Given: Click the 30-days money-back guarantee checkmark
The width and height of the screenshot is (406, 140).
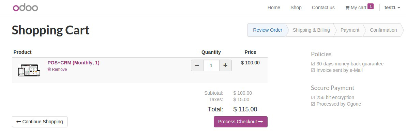Looking at the screenshot, I should 313,64.
